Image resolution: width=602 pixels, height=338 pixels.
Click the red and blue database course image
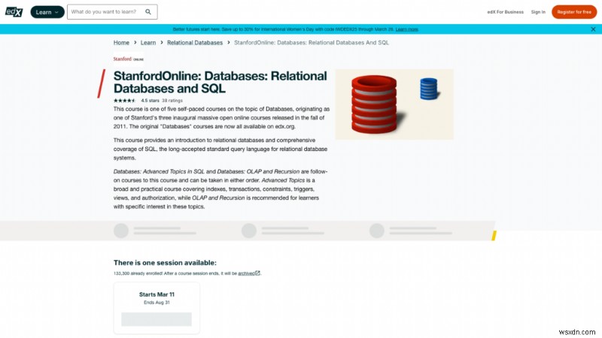point(394,104)
